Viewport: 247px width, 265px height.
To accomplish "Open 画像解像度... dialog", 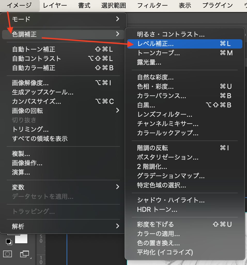I will pyautogui.click(x=30, y=83).
